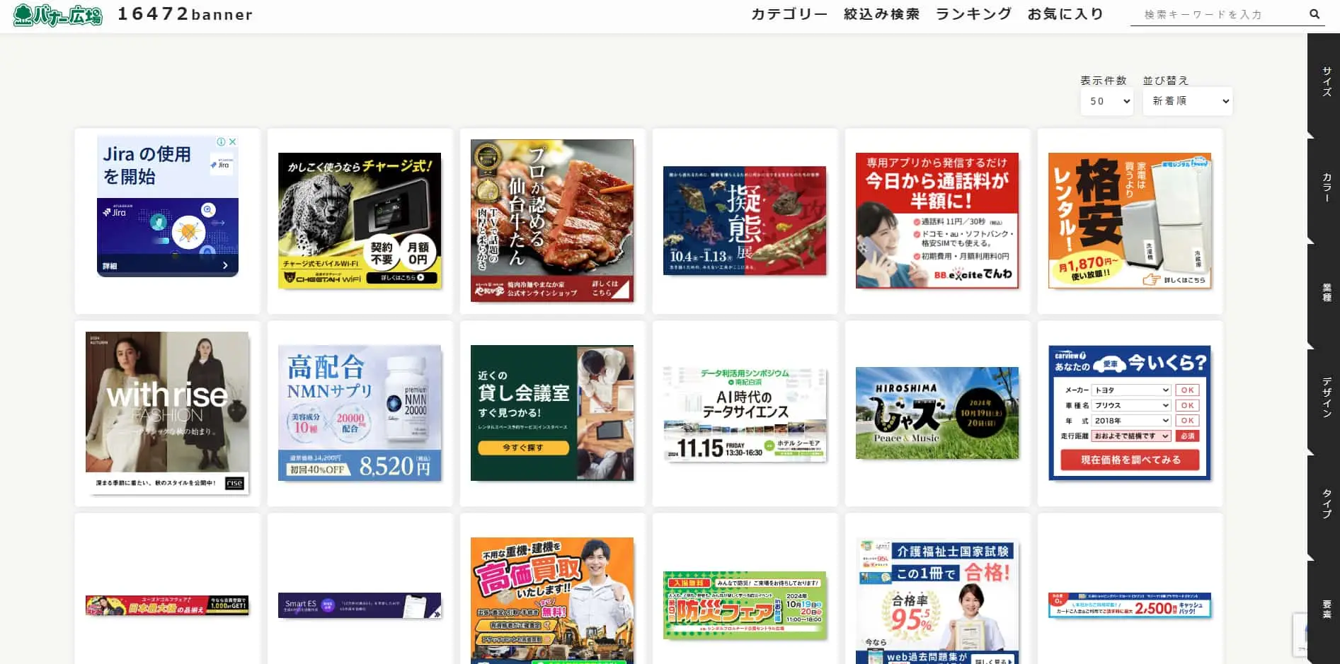Open the HIROSHIMA じゃズ banner
Image resolution: width=1340 pixels, height=664 pixels.
pos(937,413)
